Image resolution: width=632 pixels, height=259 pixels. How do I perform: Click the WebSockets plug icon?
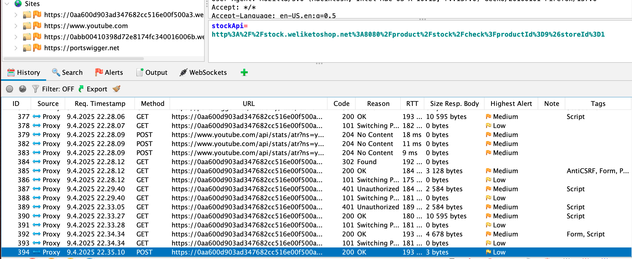pos(183,72)
